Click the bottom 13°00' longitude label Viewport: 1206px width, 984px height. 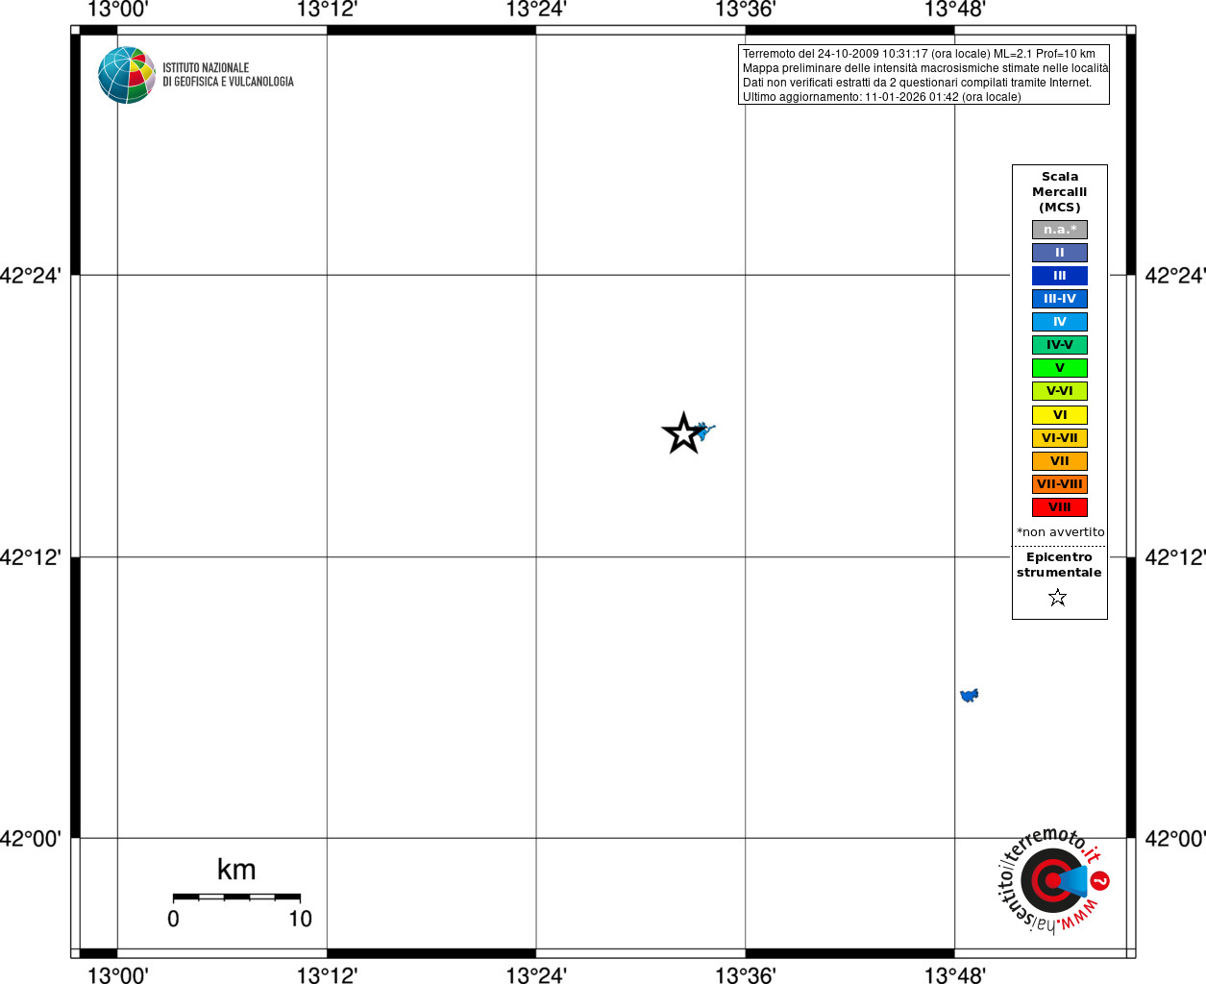pyautogui.click(x=117, y=975)
